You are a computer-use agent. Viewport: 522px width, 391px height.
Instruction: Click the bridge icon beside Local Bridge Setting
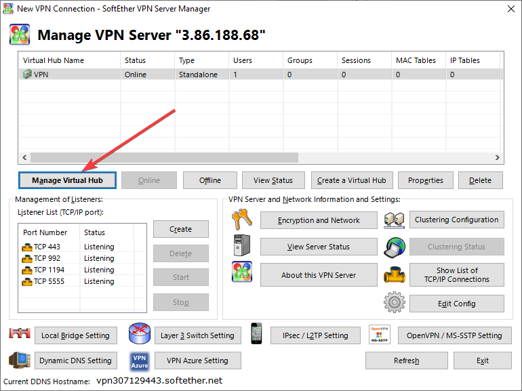pos(20,335)
